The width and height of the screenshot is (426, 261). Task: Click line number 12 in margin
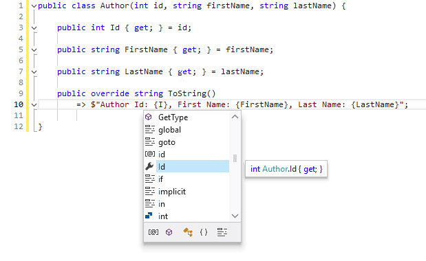pos(19,126)
